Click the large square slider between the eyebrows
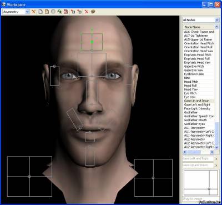The height and width of the screenshot is (205, 222). pos(92,64)
